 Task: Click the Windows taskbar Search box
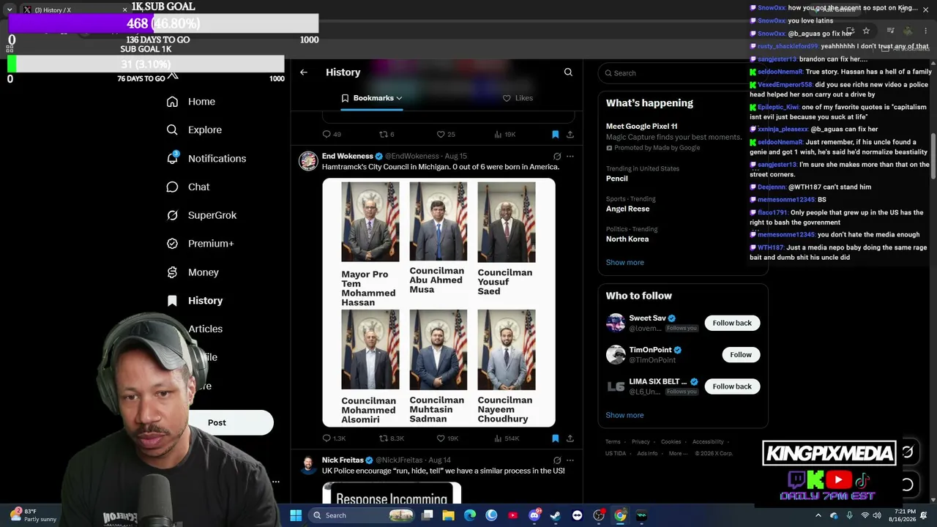[364, 515]
